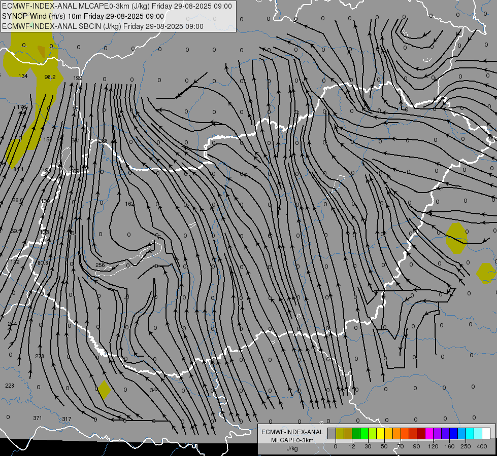Click the olive swatch just after 0
This screenshot has height=456, width=497.
(x=340, y=434)
